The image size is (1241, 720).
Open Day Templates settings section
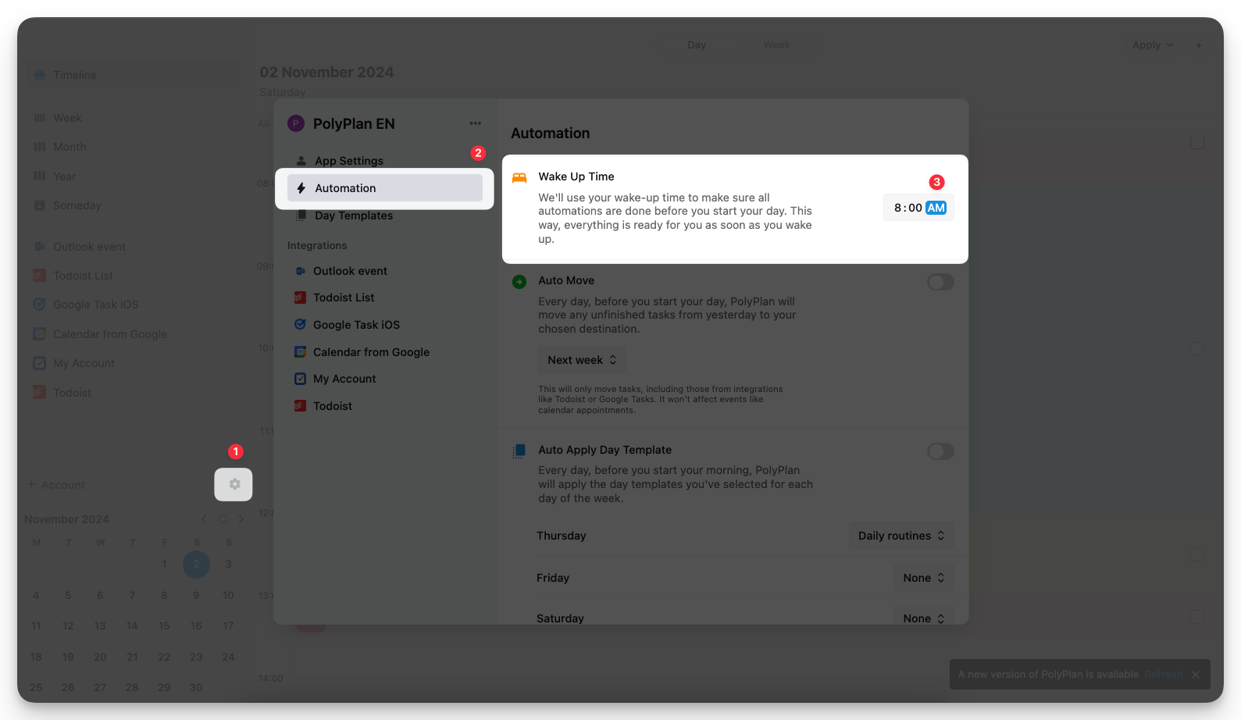[353, 216]
